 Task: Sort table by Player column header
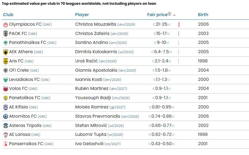(x=82, y=15)
